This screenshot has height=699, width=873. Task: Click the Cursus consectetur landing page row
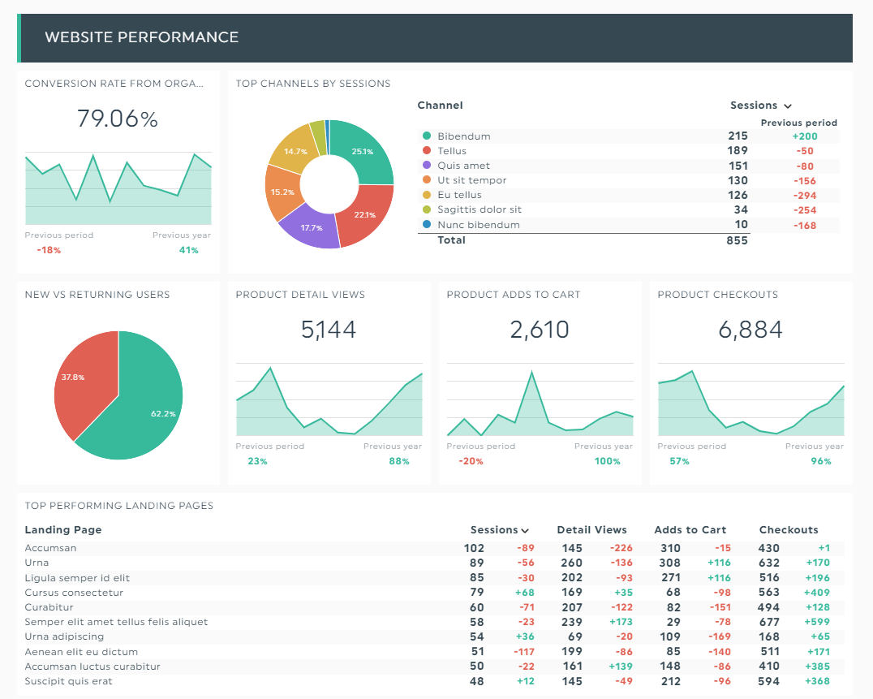pos(434,593)
